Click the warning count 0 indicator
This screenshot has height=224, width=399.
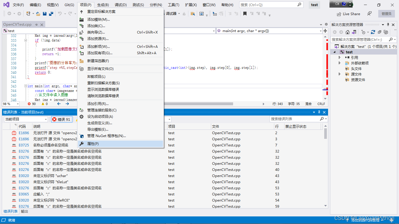(45, 104)
